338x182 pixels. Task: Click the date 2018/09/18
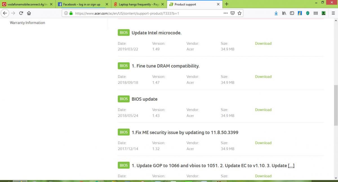point(128,83)
